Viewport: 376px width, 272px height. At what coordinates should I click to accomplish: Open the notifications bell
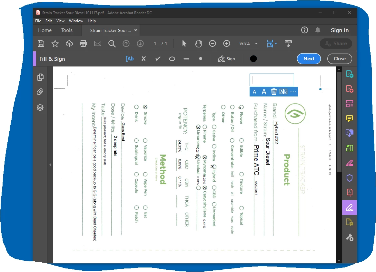coord(318,30)
